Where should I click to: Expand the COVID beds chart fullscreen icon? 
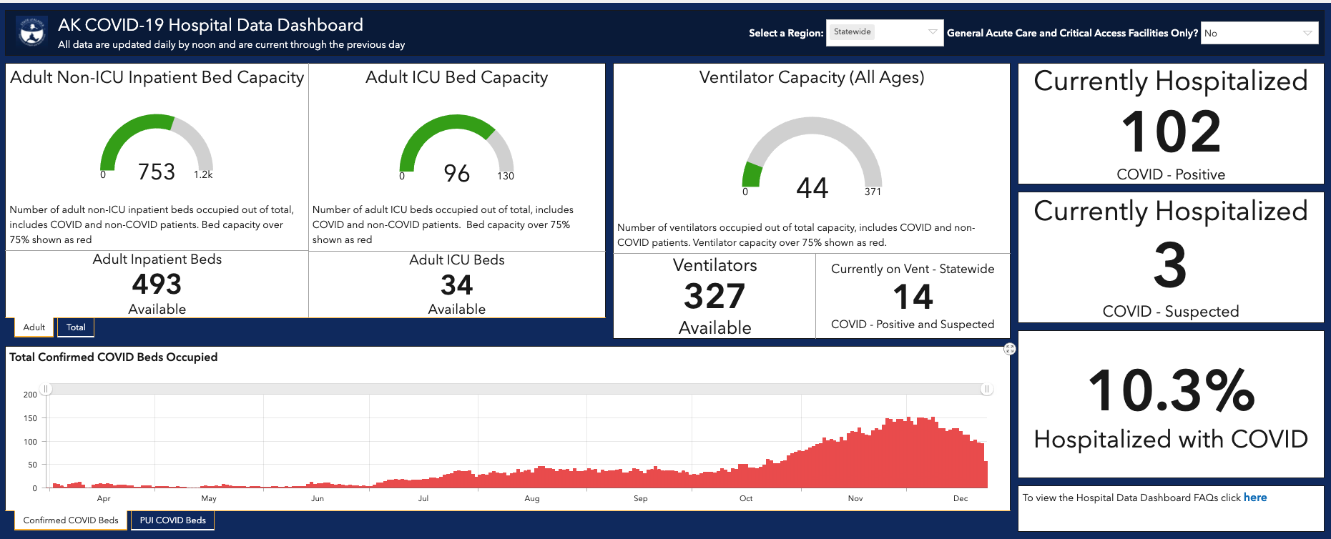click(1009, 349)
